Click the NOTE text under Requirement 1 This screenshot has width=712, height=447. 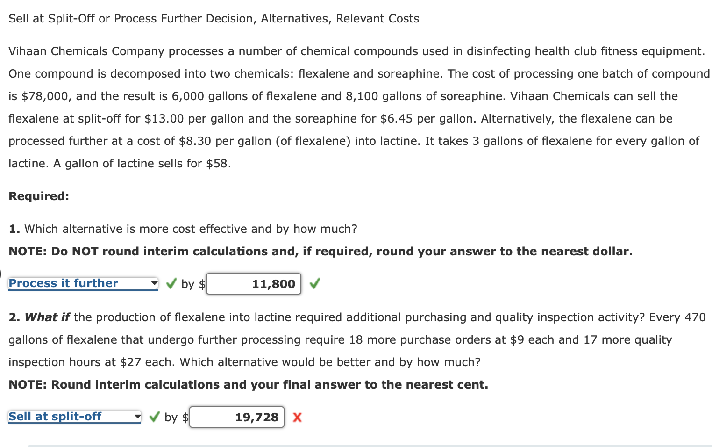[x=320, y=251]
